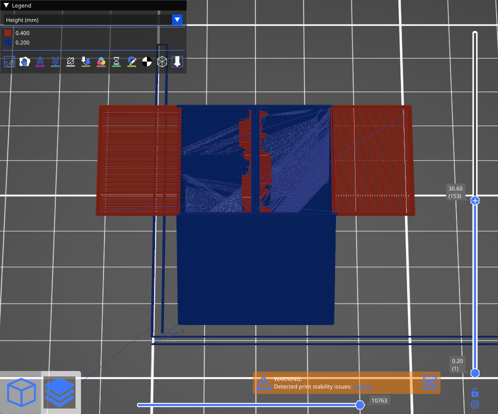498x414 pixels.
Task: Click the layer slider settings gear
Action: 475,404
